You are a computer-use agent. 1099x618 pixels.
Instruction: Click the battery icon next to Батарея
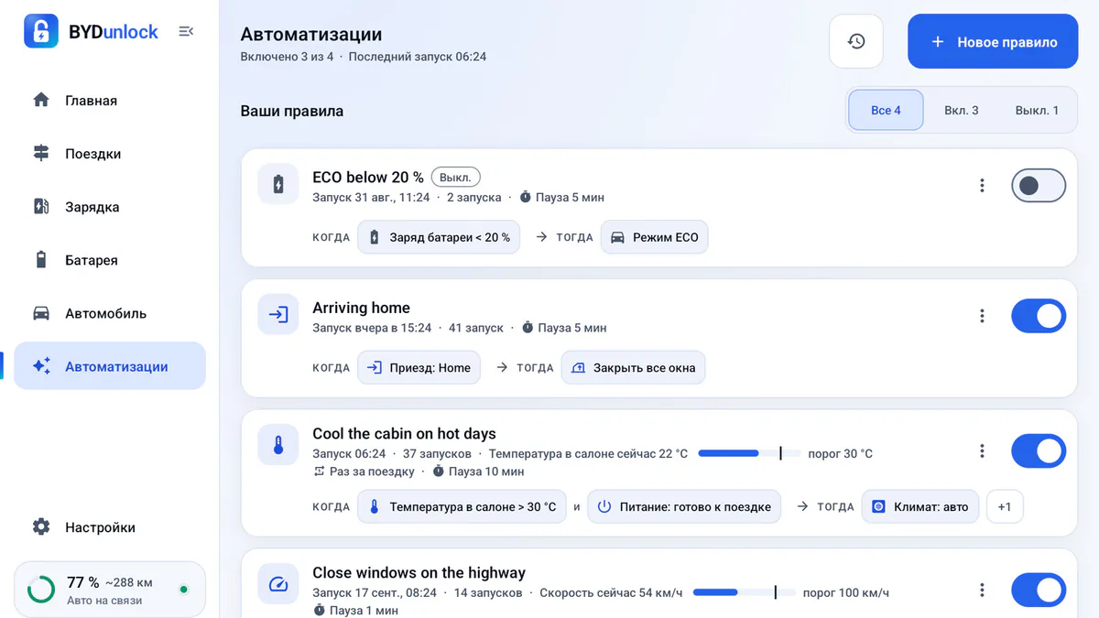41,260
